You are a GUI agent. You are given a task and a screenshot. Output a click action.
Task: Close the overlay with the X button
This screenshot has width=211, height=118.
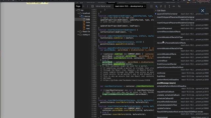(202, 11)
